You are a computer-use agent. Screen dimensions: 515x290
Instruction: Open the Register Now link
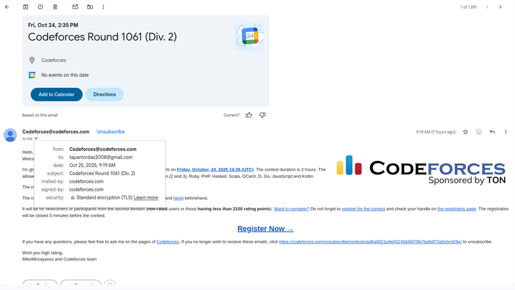pos(265,228)
